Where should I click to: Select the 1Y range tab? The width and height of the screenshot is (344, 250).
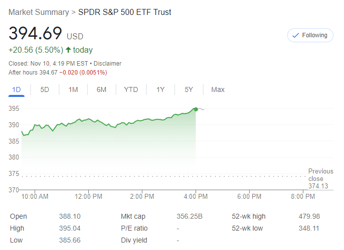[x=161, y=89]
